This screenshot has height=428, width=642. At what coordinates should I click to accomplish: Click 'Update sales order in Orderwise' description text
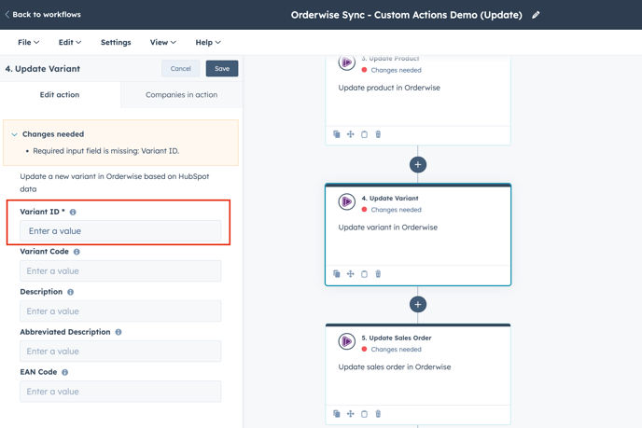(395, 367)
